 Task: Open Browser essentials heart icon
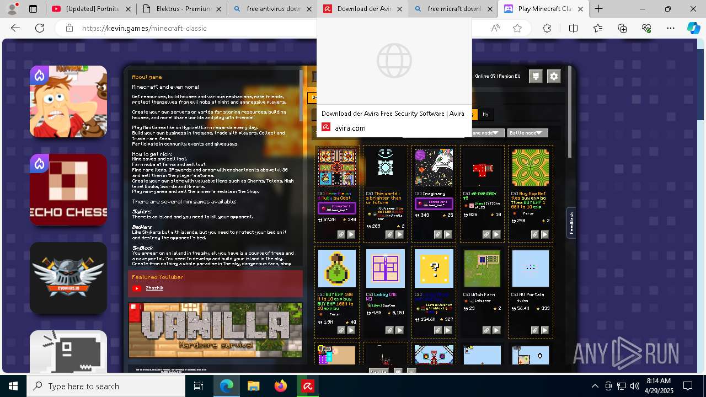pyautogui.click(x=646, y=28)
